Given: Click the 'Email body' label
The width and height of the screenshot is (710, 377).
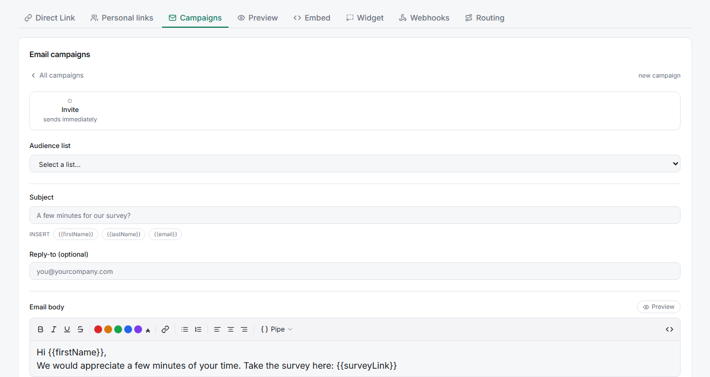Looking at the screenshot, I should tap(47, 307).
